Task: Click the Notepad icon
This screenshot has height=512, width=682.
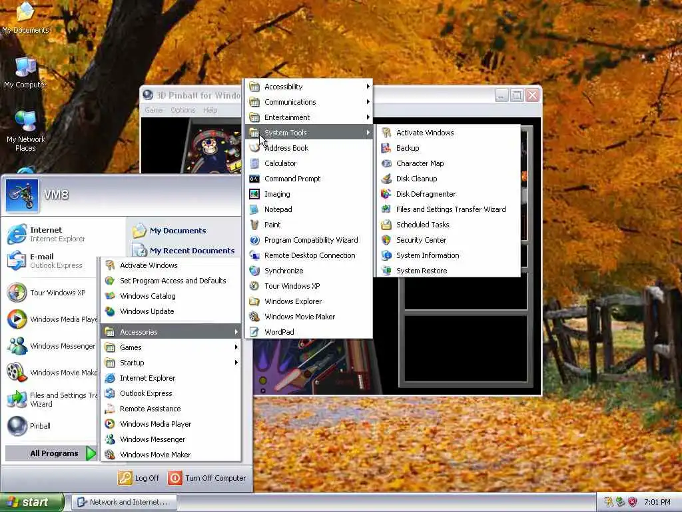Action: pos(254,209)
